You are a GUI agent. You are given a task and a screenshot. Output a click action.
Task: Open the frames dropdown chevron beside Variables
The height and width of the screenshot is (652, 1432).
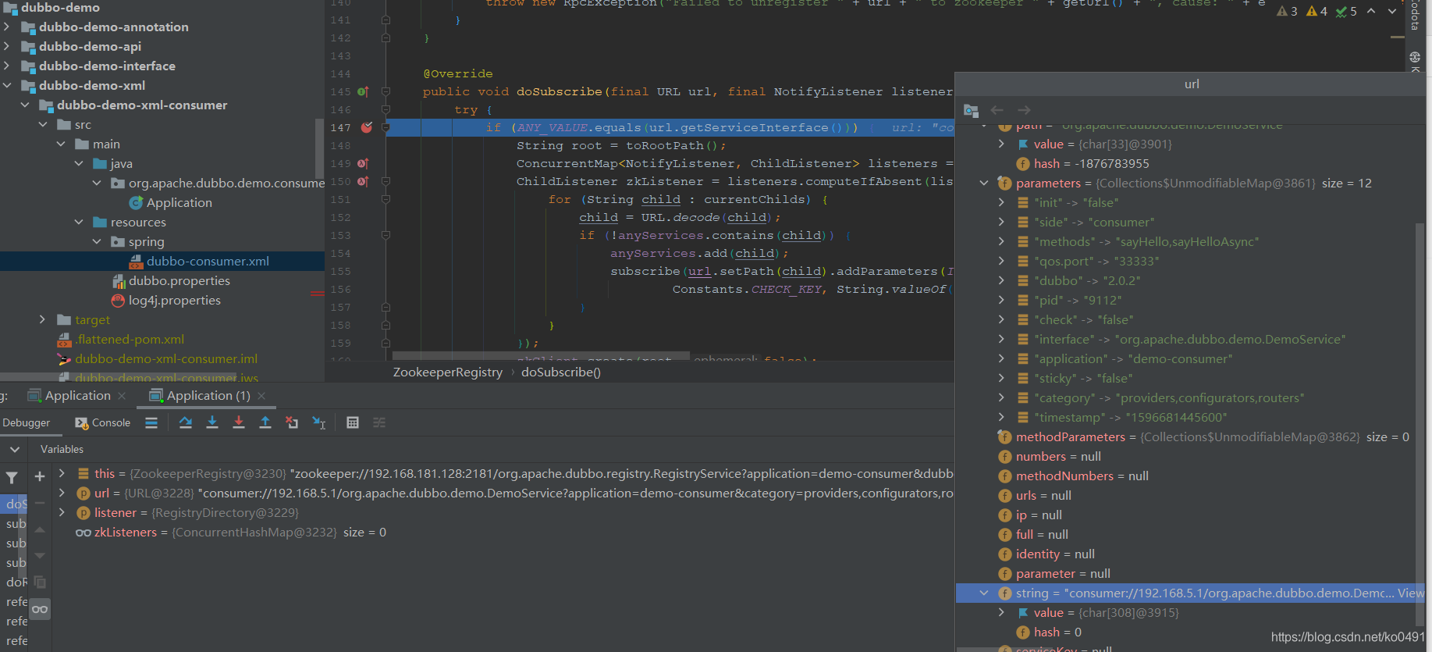point(14,449)
